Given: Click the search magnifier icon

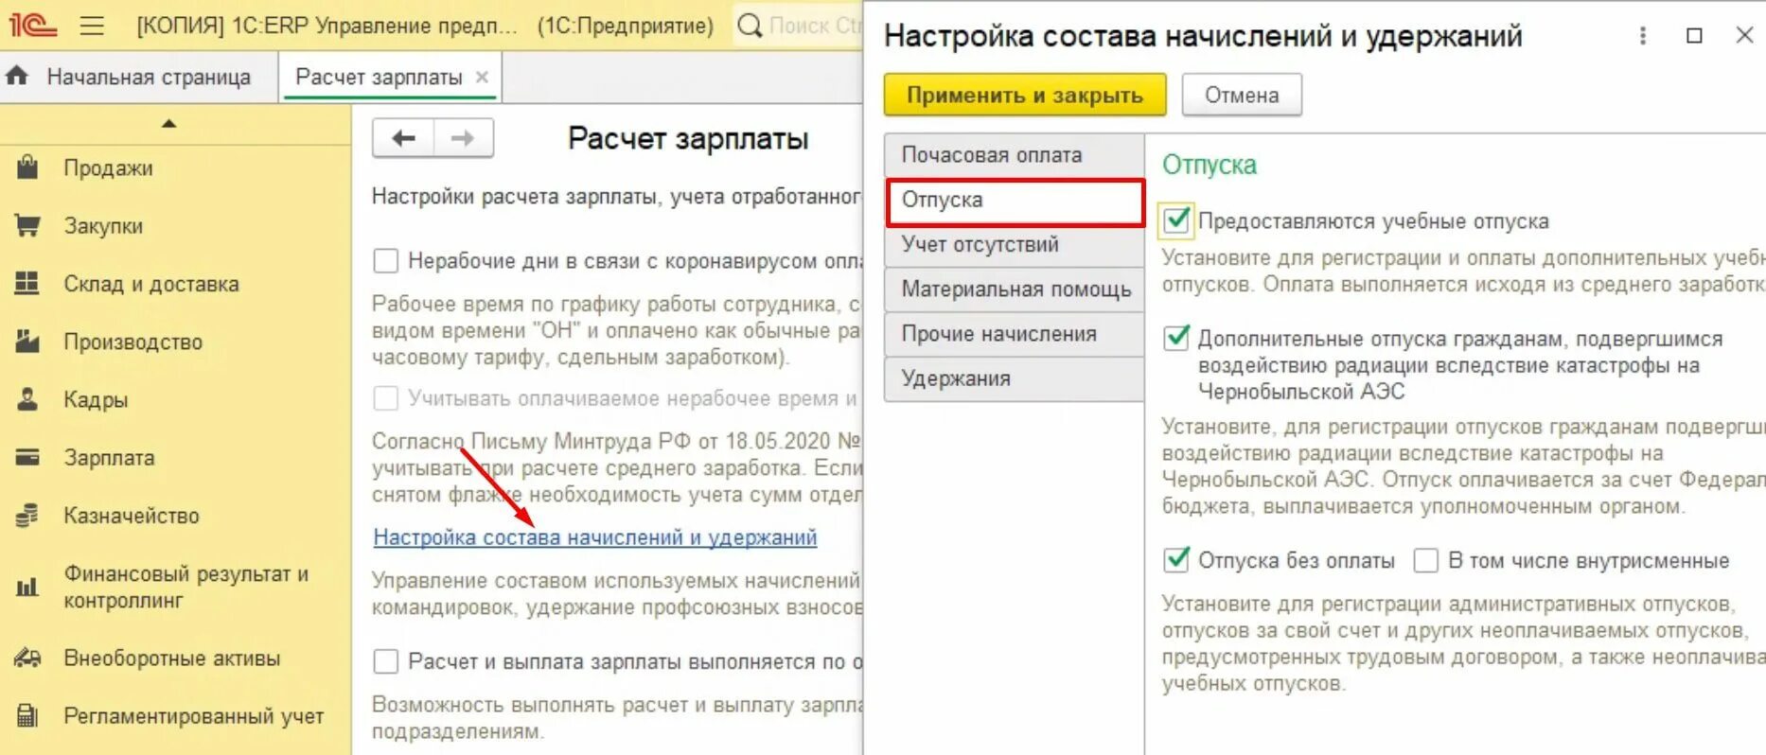Looking at the screenshot, I should pos(750,26).
